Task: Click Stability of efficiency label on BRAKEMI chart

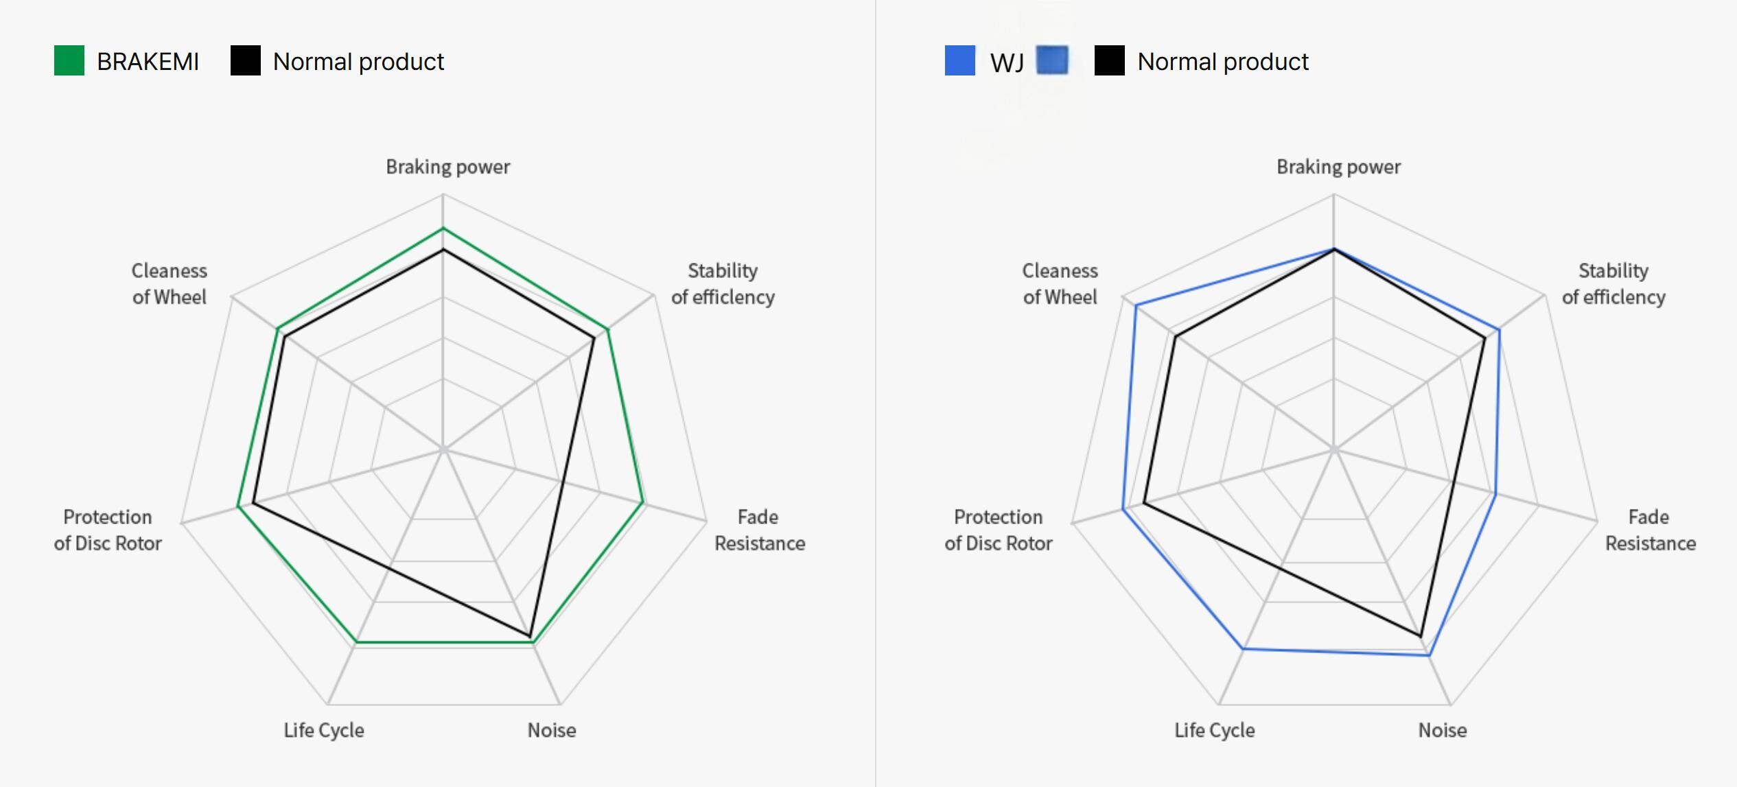Action: [723, 283]
